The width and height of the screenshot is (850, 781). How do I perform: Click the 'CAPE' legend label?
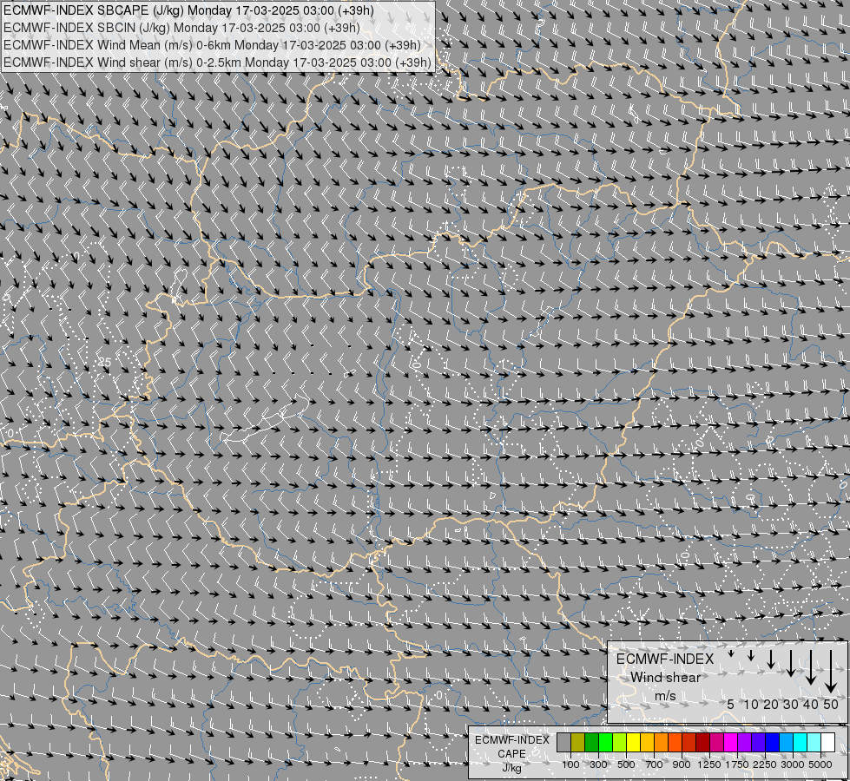coord(511,754)
